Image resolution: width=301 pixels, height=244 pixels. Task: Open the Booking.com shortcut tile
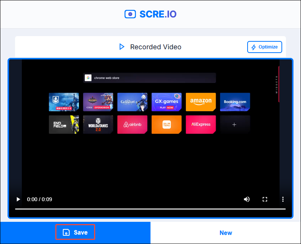click(235, 102)
